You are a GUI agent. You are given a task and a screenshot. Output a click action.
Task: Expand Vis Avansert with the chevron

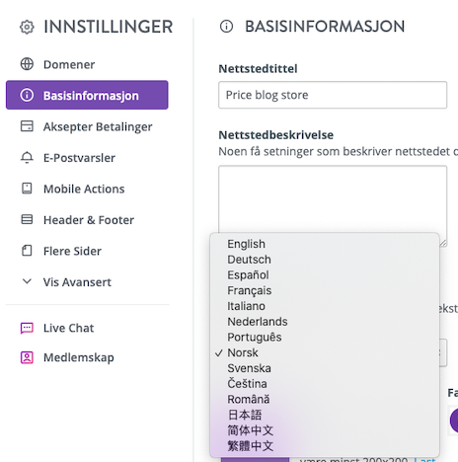click(x=27, y=281)
